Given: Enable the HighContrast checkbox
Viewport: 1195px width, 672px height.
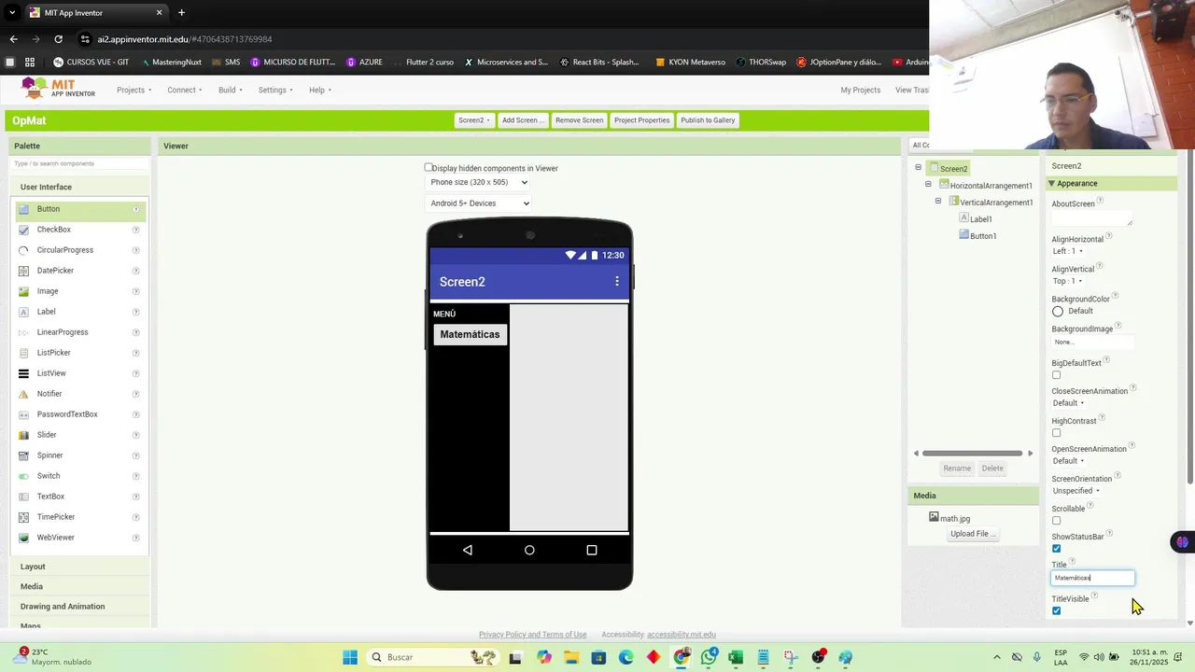Looking at the screenshot, I should (x=1056, y=433).
